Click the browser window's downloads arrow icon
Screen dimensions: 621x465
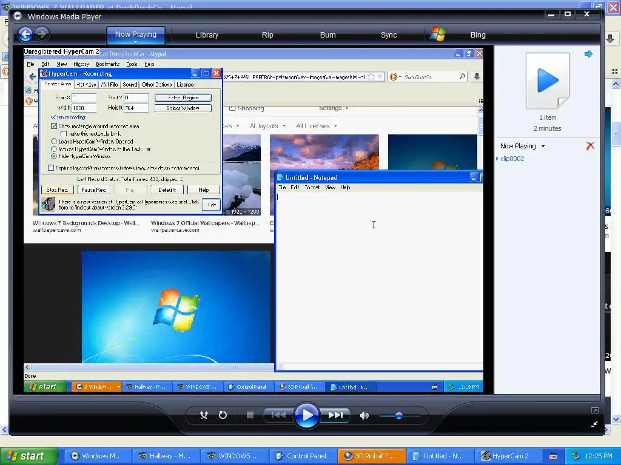pyautogui.click(x=610, y=38)
